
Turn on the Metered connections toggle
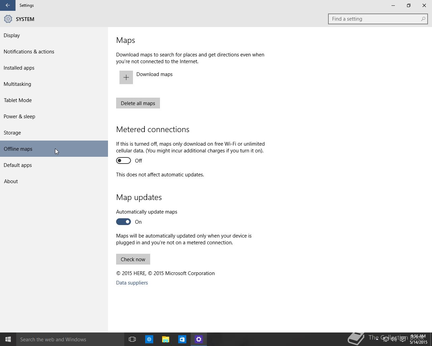(x=124, y=160)
